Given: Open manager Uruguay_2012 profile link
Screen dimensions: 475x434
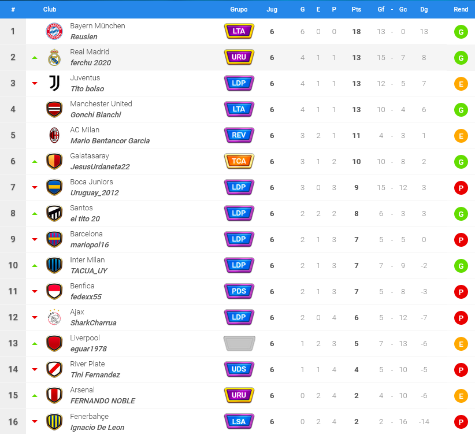Looking at the screenshot, I should tap(95, 193).
